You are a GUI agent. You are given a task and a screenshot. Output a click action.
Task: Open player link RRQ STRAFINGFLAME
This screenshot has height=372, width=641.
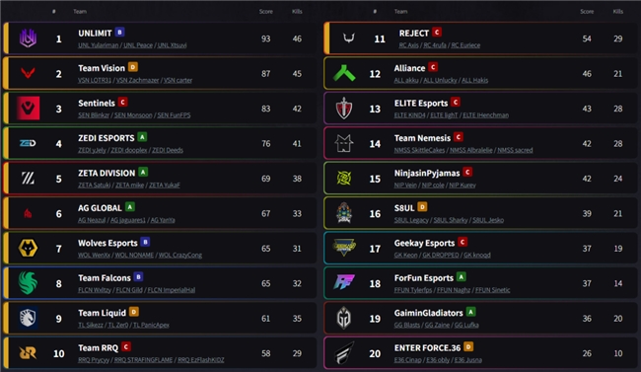143,360
